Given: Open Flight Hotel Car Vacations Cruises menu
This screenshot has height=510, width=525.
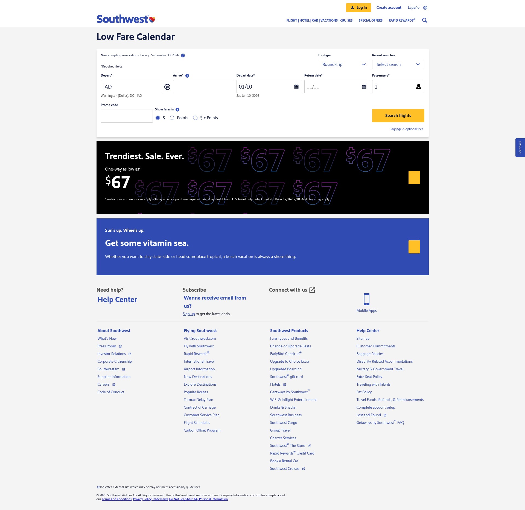Looking at the screenshot, I should pos(319,20).
